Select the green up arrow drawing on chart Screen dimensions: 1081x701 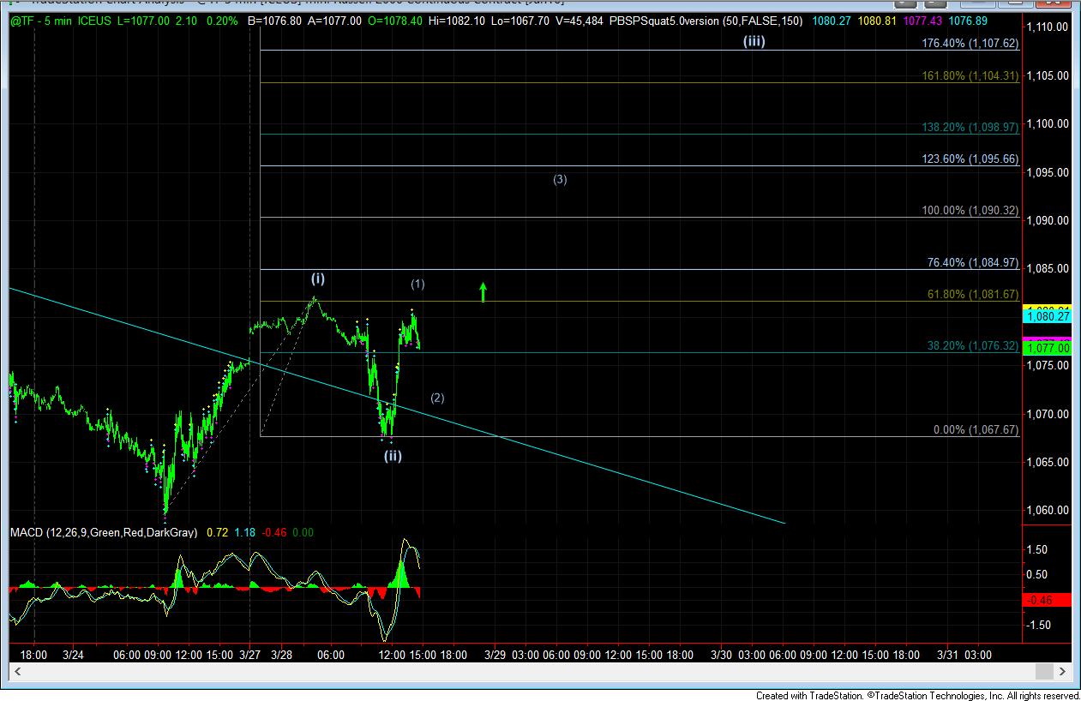[483, 292]
